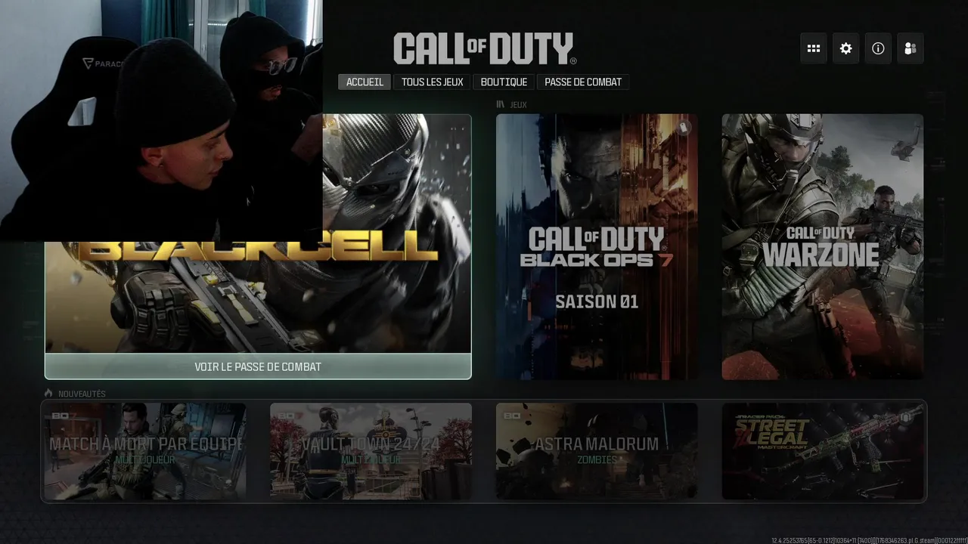Launch Call of Duty Black Ops 7 card

coord(597,246)
